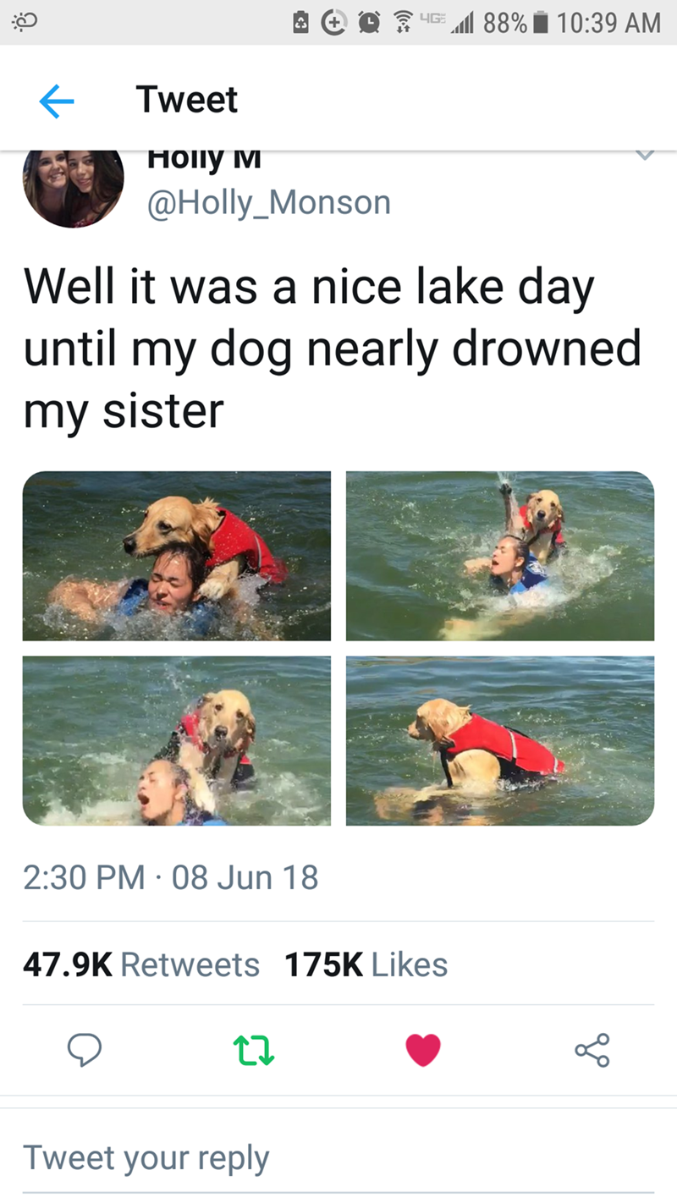View photo of dog on sister's head
Image resolution: width=677 pixels, height=1203 pixels.
point(177,556)
